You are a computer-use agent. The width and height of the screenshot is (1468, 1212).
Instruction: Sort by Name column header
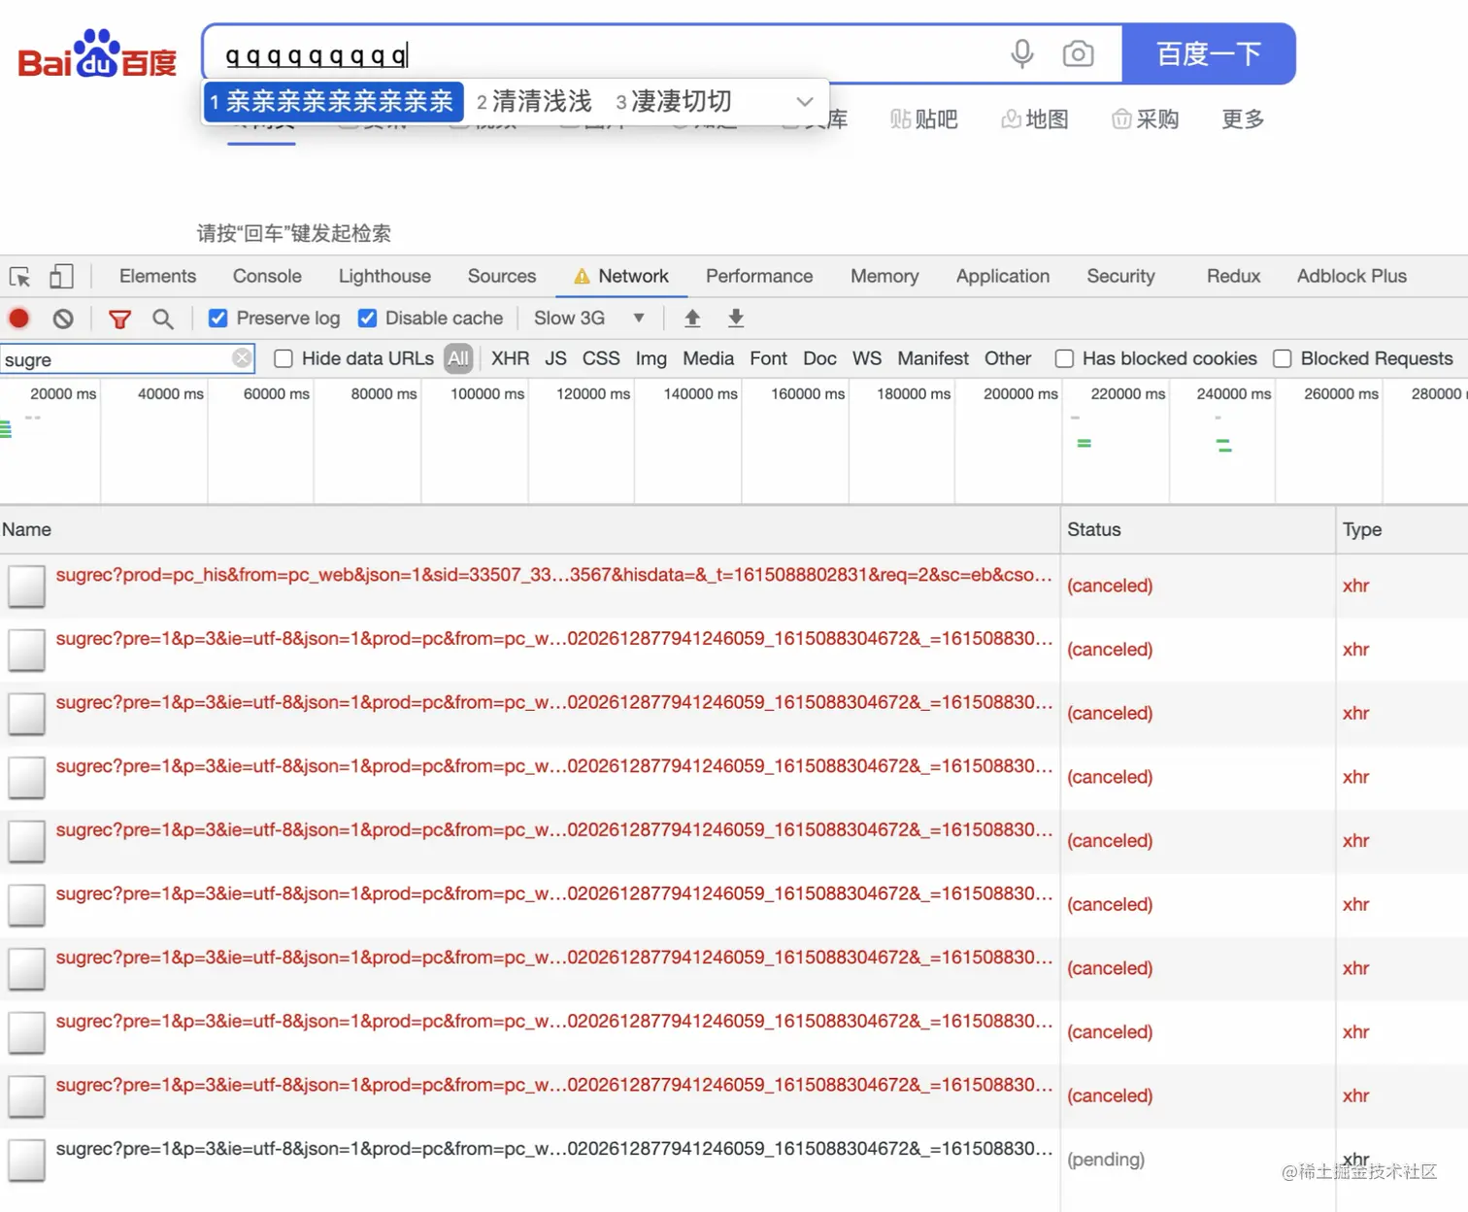(x=529, y=529)
